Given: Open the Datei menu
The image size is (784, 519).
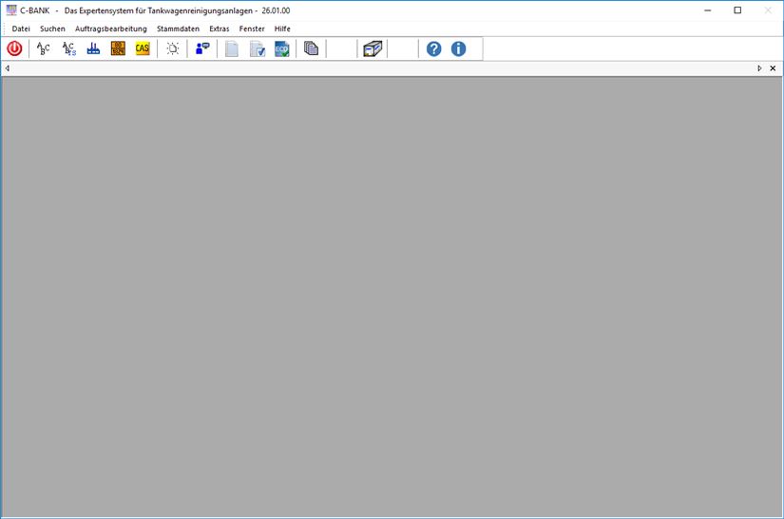Looking at the screenshot, I should (x=21, y=29).
